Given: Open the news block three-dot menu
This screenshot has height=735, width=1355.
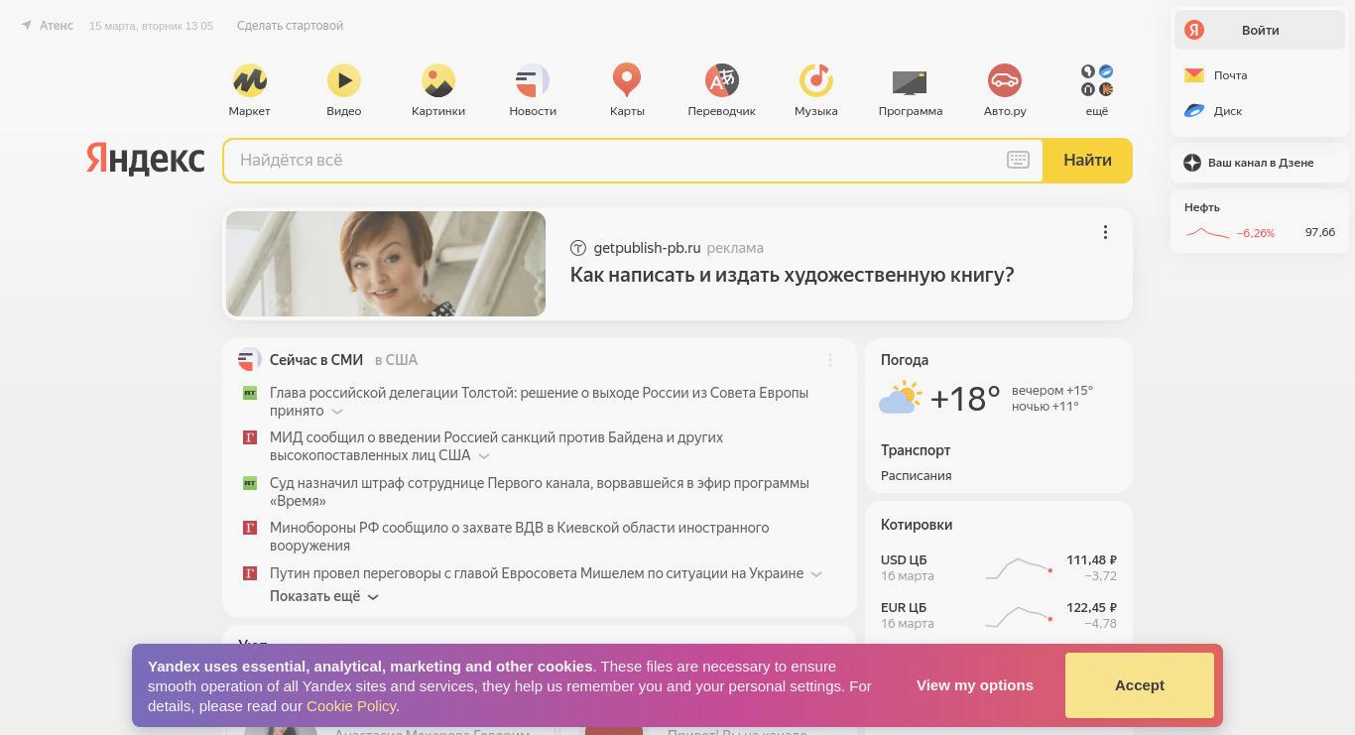Looking at the screenshot, I should tap(830, 360).
